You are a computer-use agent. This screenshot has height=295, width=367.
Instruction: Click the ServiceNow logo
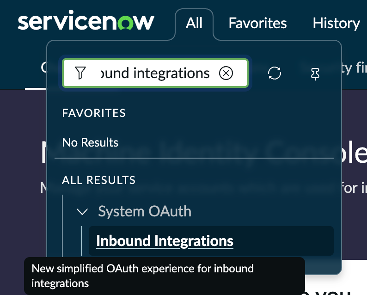[x=86, y=20]
